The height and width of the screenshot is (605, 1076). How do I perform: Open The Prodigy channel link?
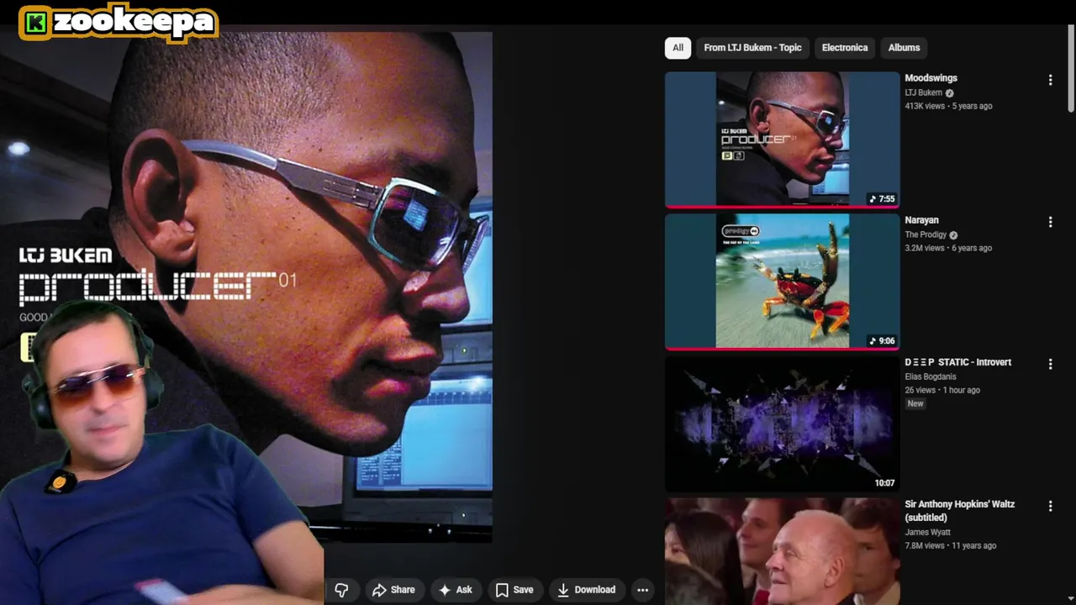pos(926,234)
